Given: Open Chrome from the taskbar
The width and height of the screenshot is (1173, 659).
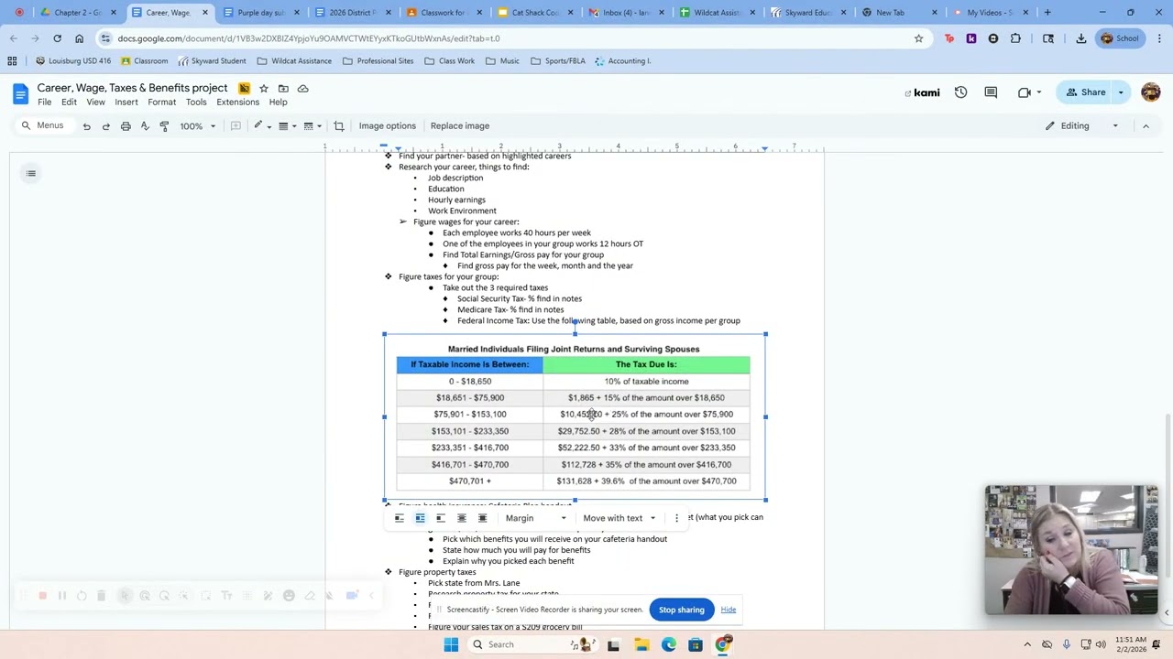Looking at the screenshot, I should coord(723,644).
